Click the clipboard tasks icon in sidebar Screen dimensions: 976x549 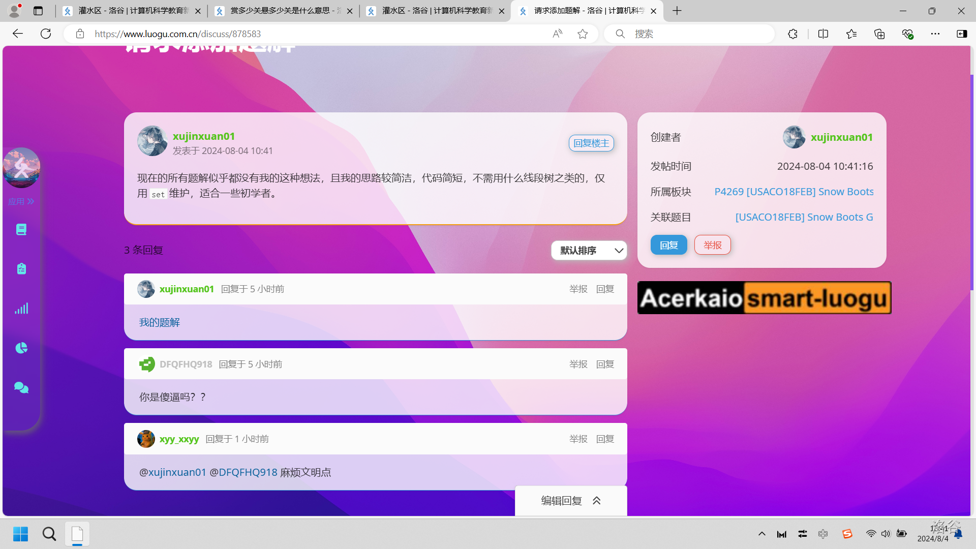click(x=21, y=269)
